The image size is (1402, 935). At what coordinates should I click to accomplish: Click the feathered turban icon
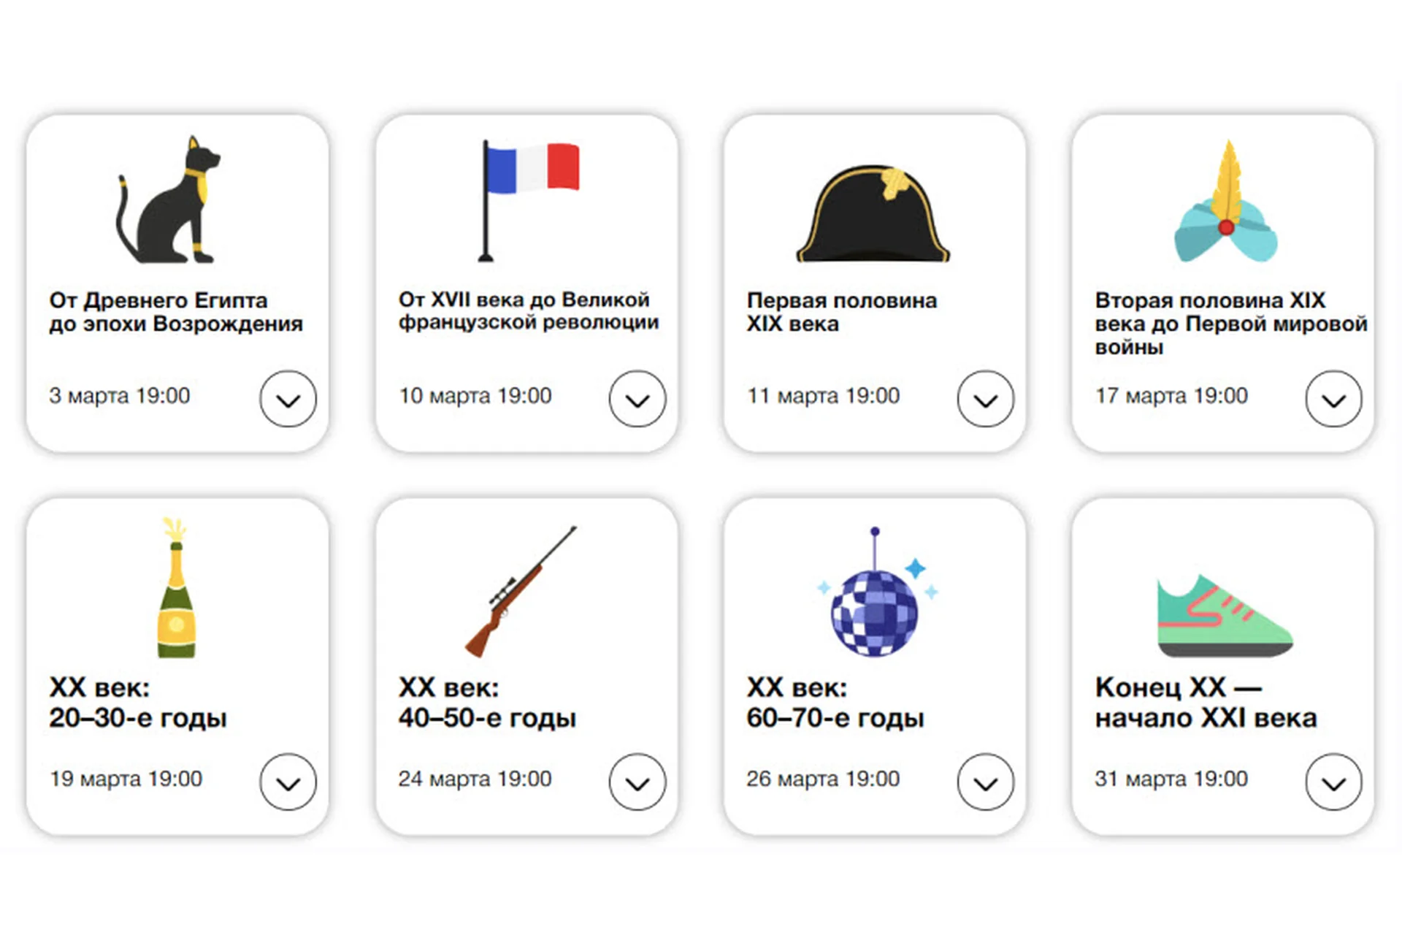(1225, 205)
